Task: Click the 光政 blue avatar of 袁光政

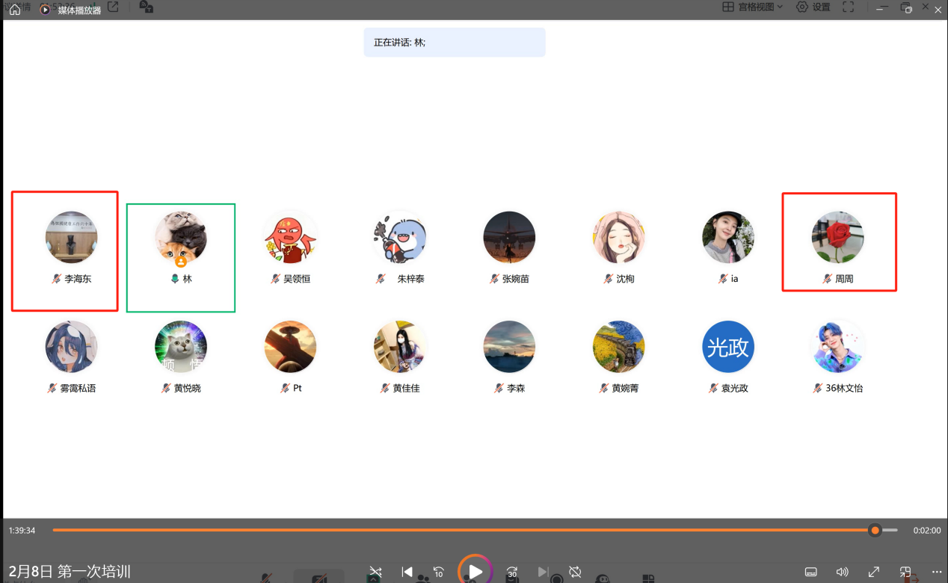Action: pos(728,347)
